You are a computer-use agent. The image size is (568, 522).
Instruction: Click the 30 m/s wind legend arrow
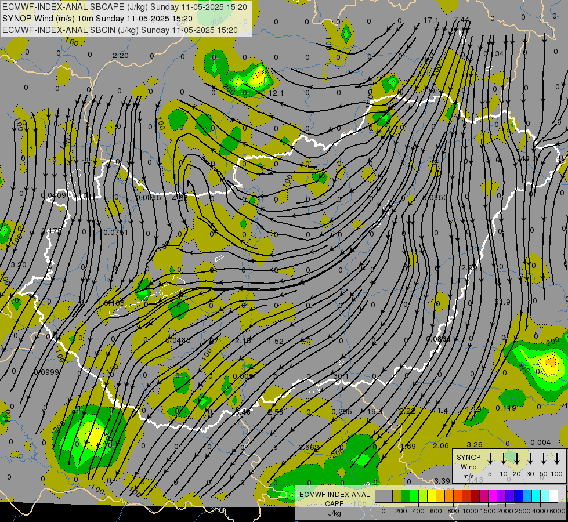pos(530,459)
